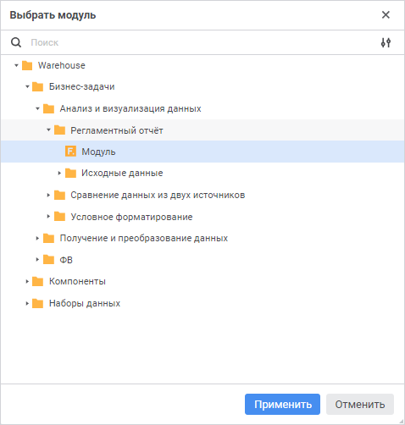Image resolution: width=405 pixels, height=425 pixels.
Task: Close the Выбрать модуль dialog
Action: [386, 14]
